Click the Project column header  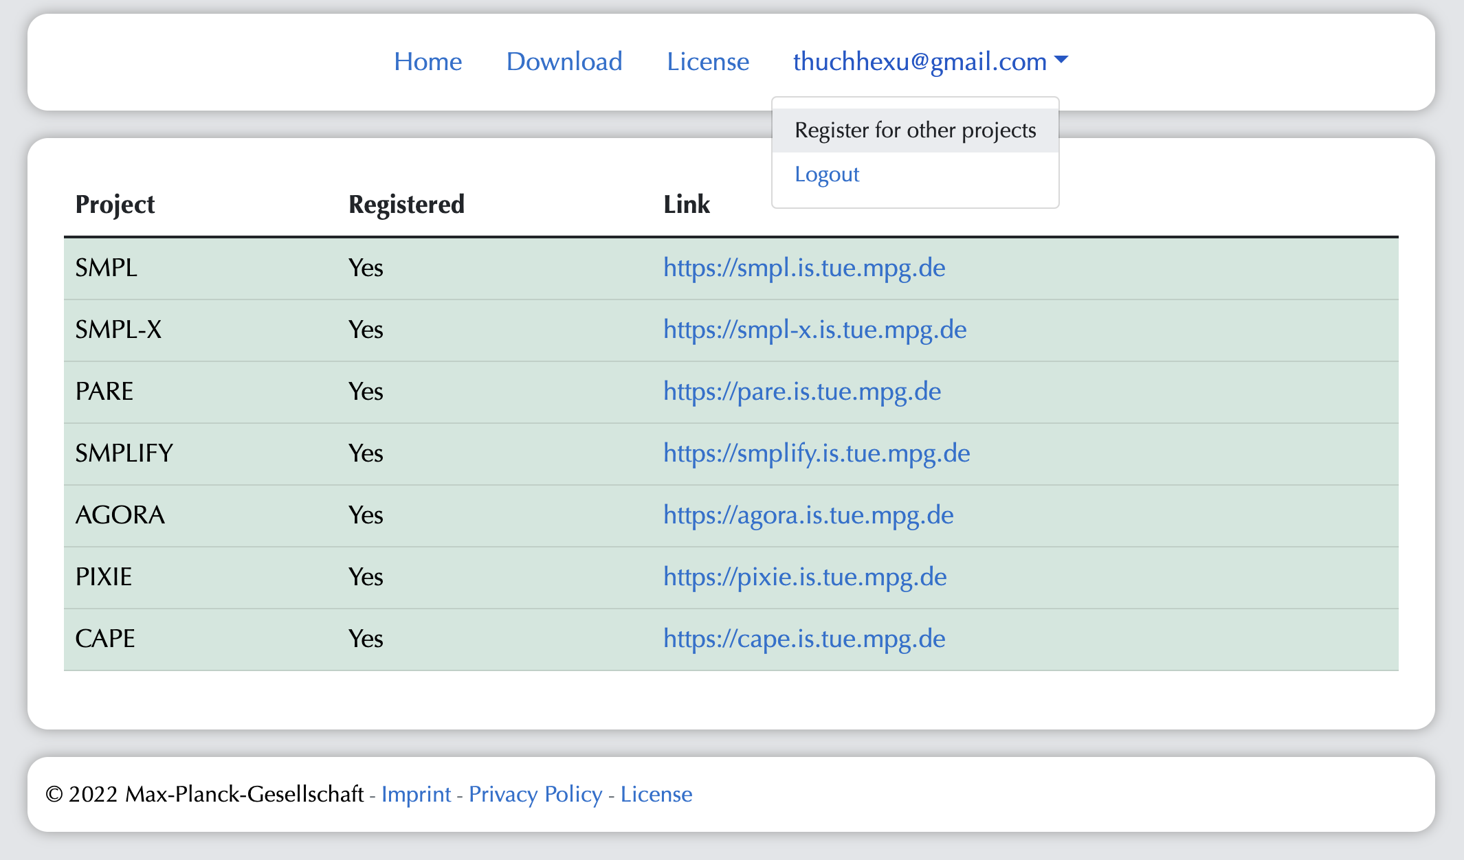click(115, 205)
